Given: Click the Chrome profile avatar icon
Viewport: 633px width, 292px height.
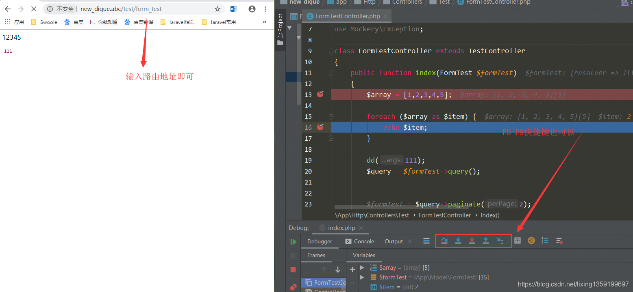Looking at the screenshot, I should point(252,9).
